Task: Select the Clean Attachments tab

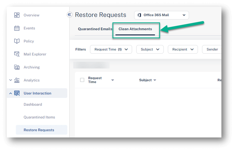Action: tap(135, 29)
